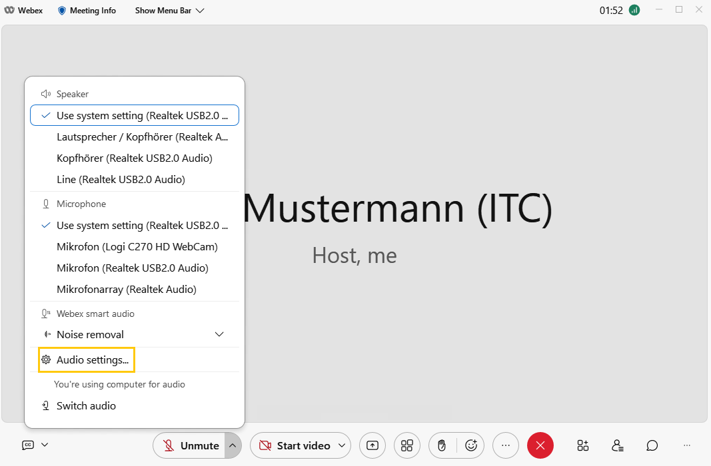Screen dimensions: 711x466
Task: Open the layout grid icon
Action: (407, 445)
